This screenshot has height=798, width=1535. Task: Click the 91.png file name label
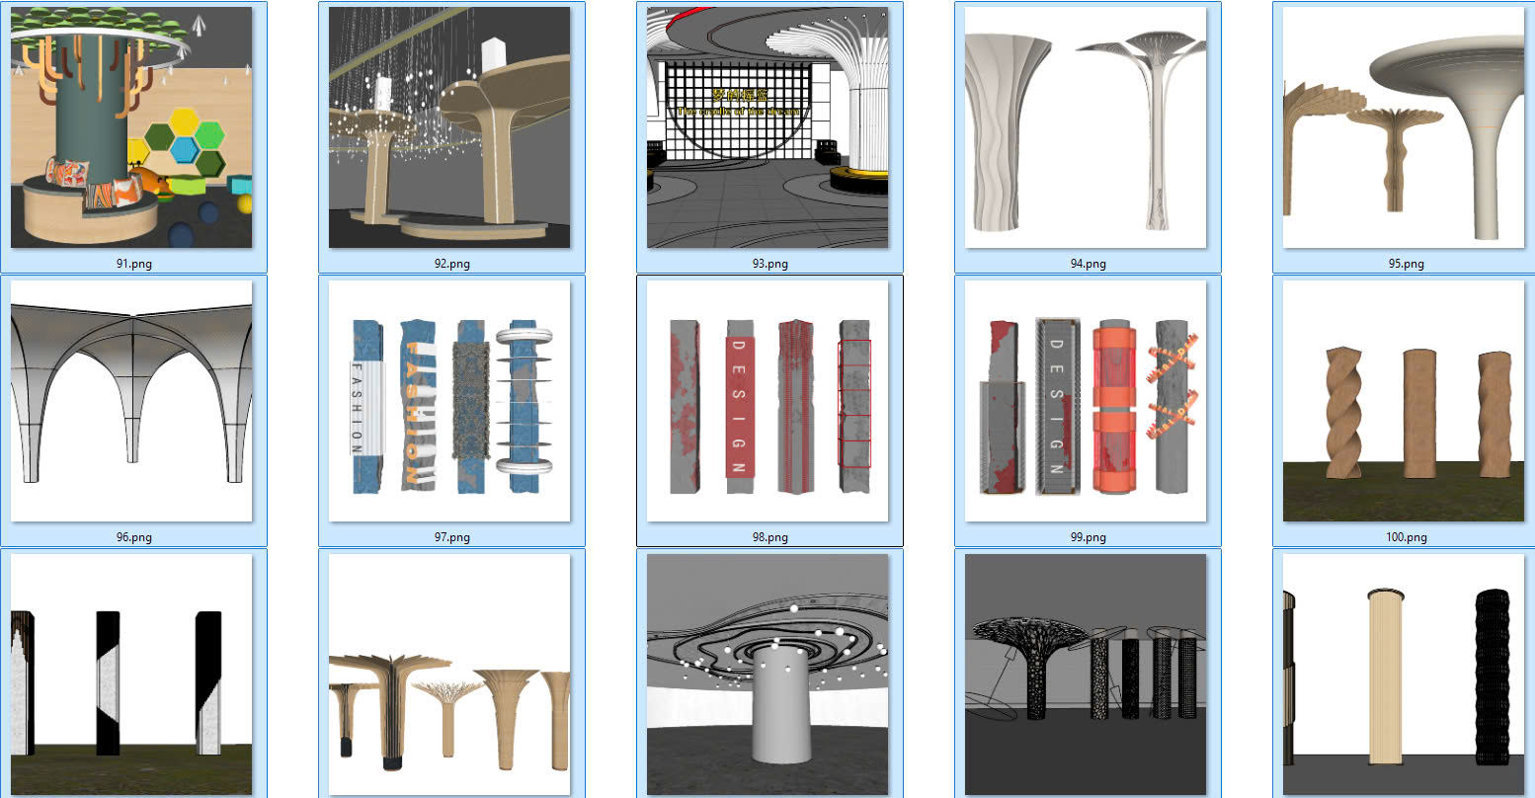click(134, 264)
